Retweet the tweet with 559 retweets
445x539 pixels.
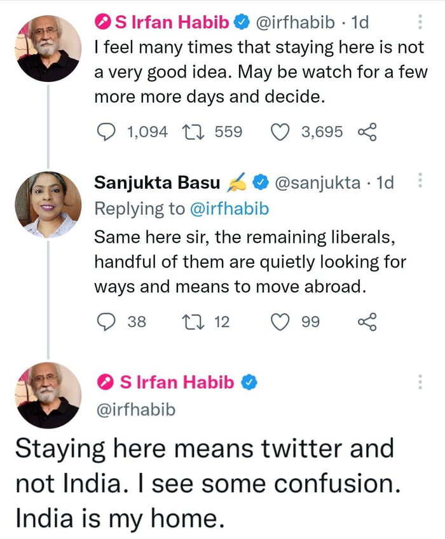pos(193,132)
